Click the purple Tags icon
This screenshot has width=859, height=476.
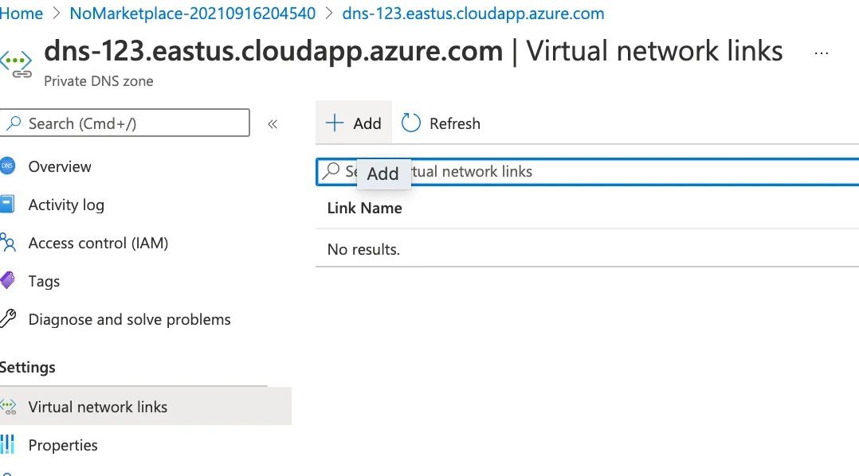click(7, 281)
